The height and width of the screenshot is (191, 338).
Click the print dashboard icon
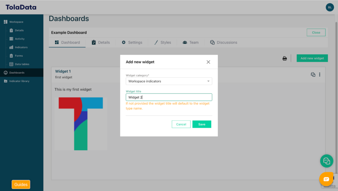point(285,58)
